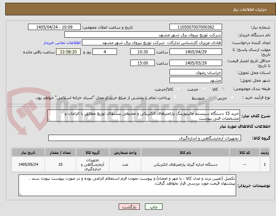Click the مشهد delivery city field
276x216 pixels.
click(195, 80)
